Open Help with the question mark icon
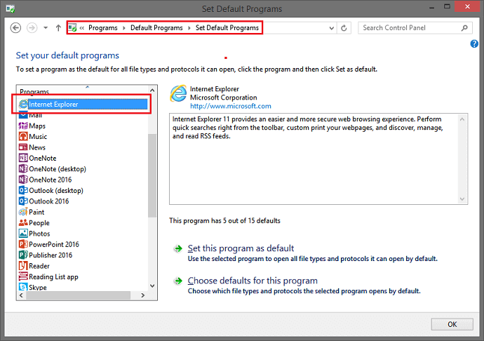This screenshot has height=341, width=484. click(474, 44)
